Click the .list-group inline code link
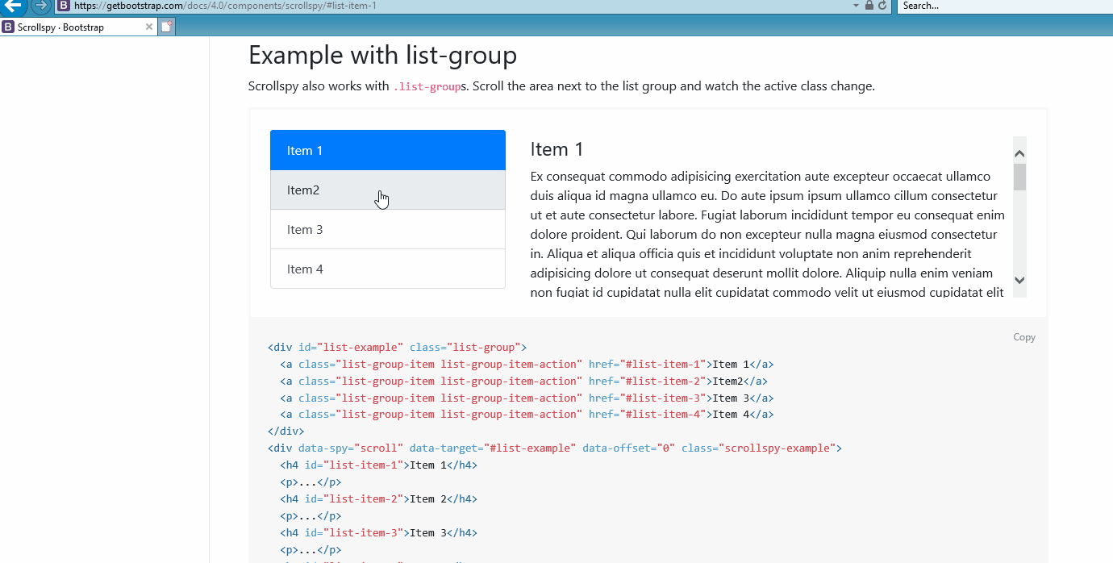 point(427,86)
